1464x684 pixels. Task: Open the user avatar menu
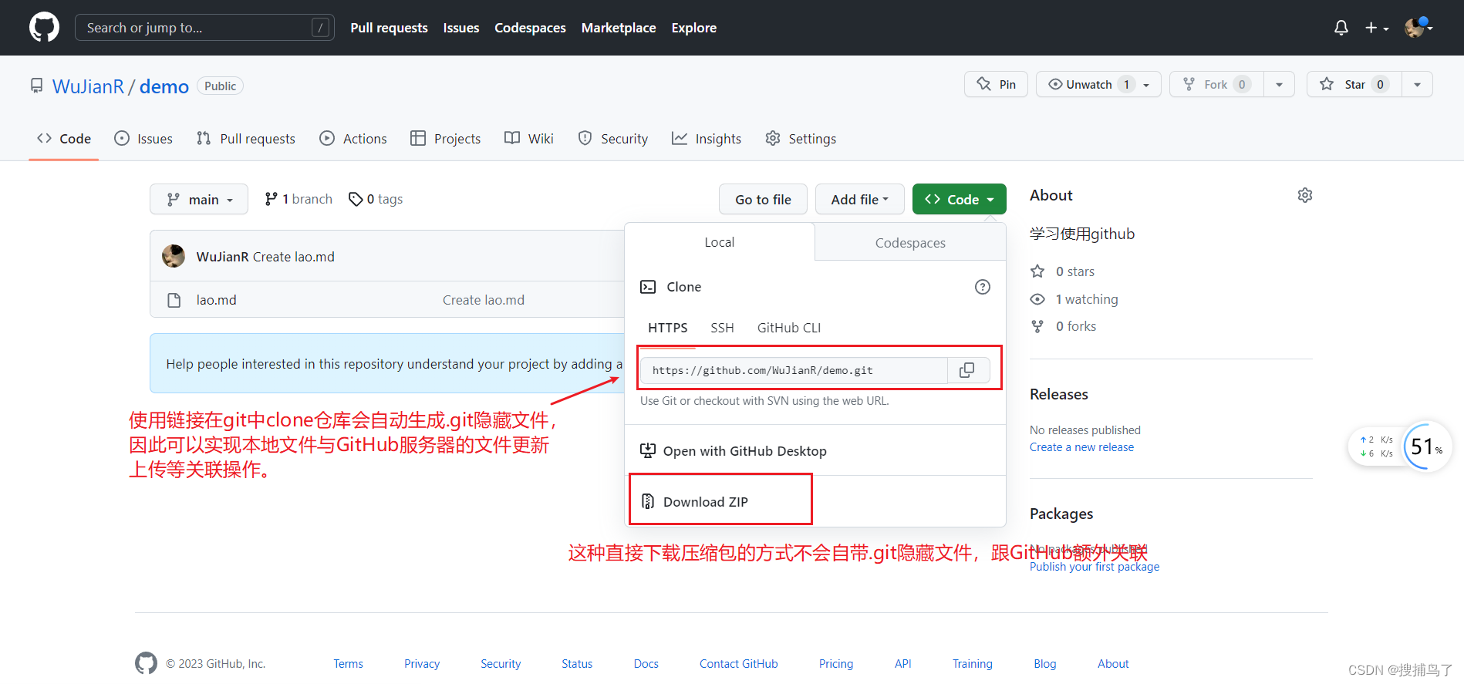[1418, 28]
